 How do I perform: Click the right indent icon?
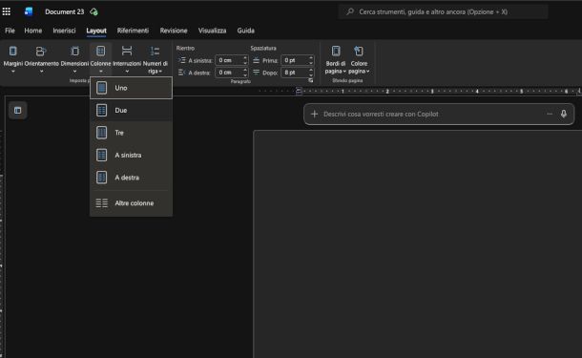click(182, 73)
